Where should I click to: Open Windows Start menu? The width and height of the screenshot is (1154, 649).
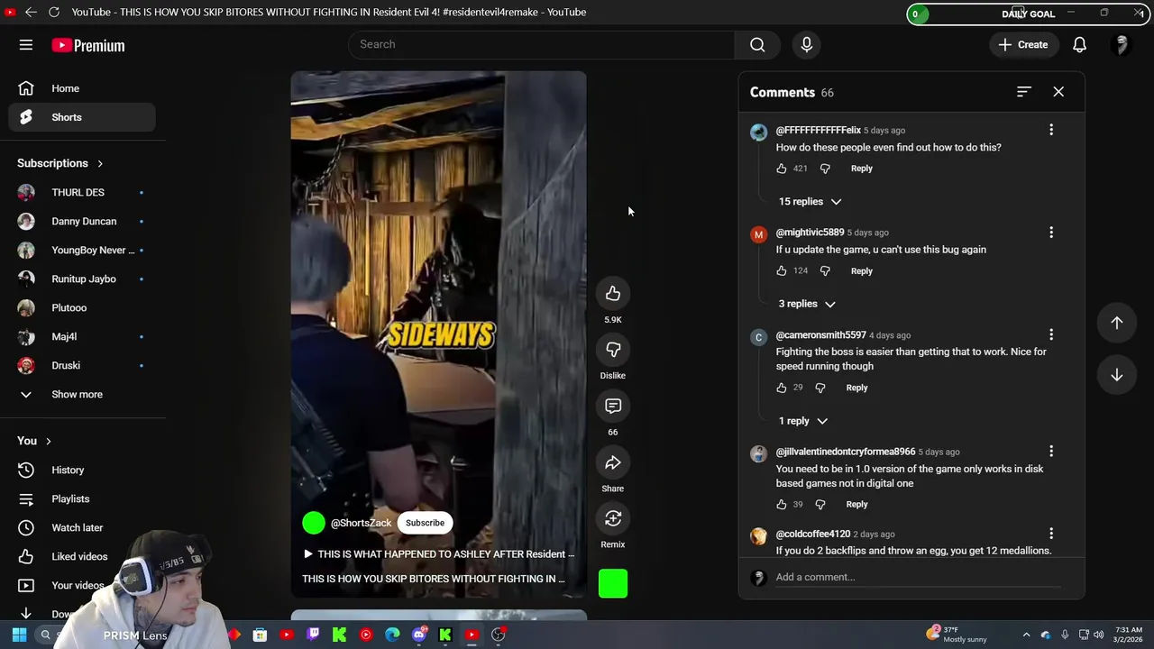pyautogui.click(x=19, y=635)
